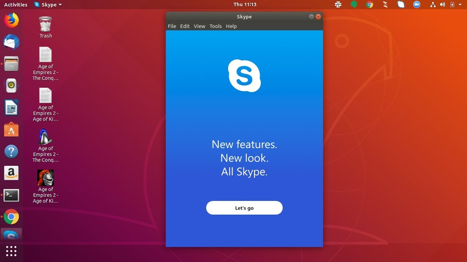The width and height of the screenshot is (467, 262).
Task: Launch Google Chrome from the dock
Action: [11, 217]
